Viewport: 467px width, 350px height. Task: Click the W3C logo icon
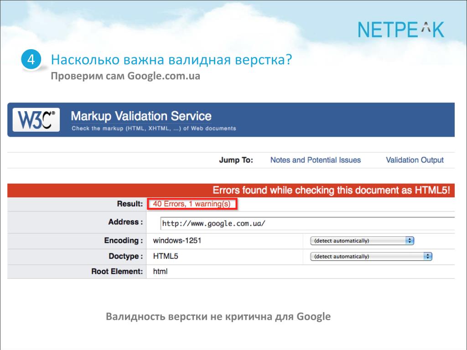(36, 120)
